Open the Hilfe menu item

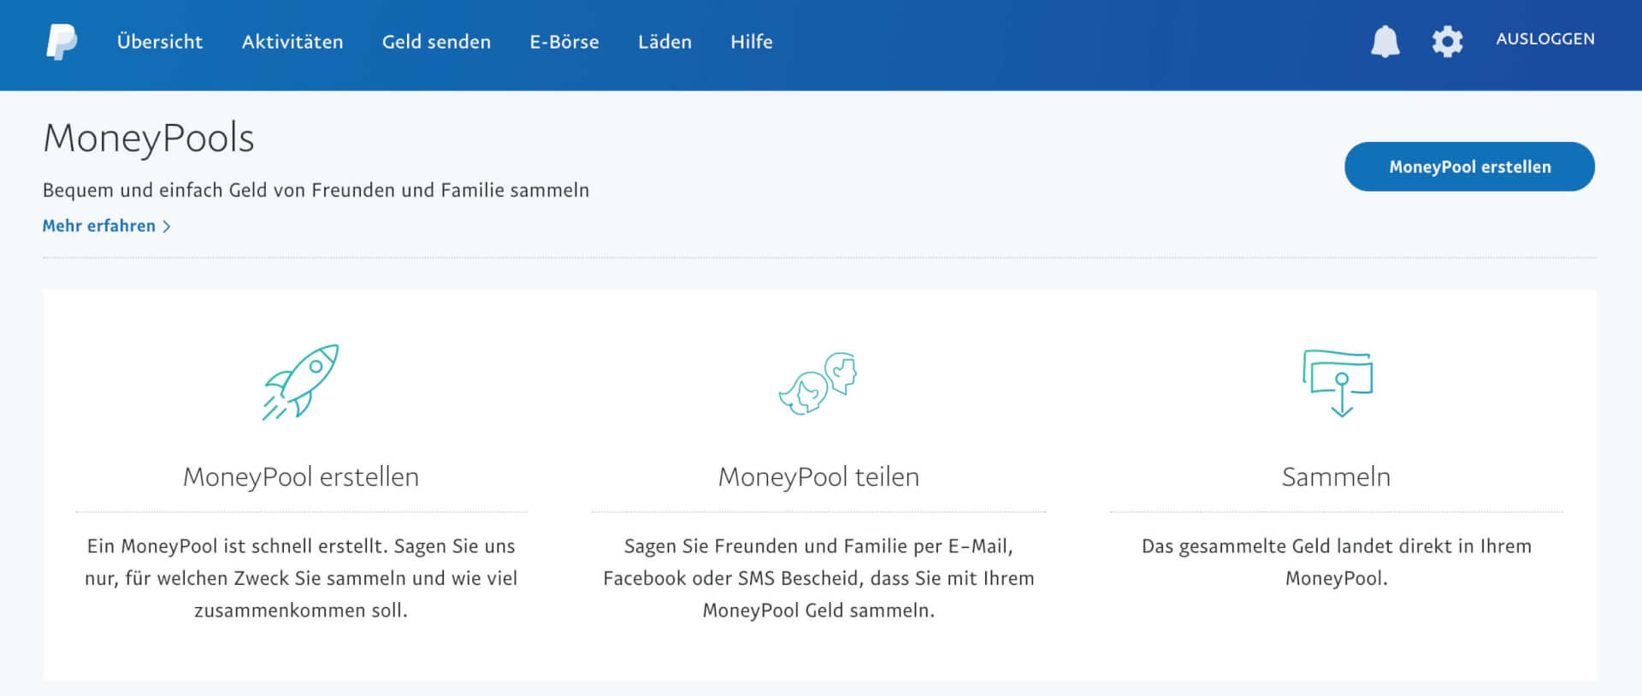(x=752, y=41)
